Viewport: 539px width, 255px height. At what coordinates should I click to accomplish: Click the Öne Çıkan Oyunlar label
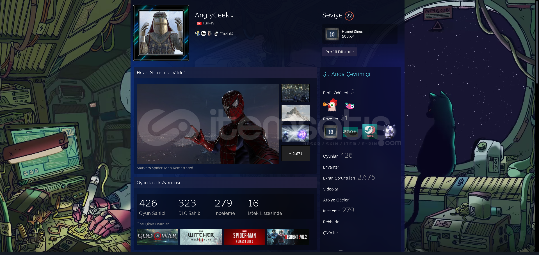153,224
